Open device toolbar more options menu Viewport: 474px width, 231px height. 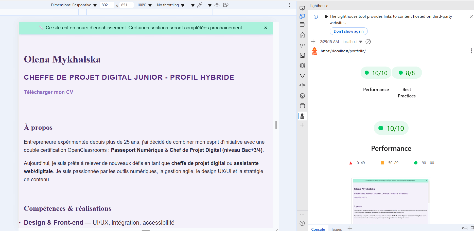289,5
